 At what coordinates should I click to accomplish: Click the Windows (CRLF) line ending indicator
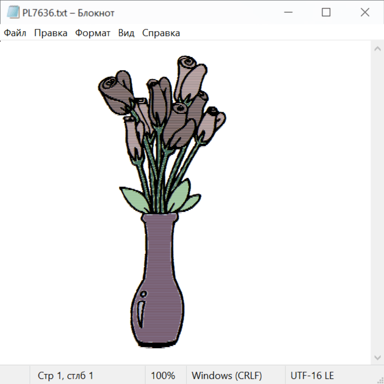click(x=227, y=376)
